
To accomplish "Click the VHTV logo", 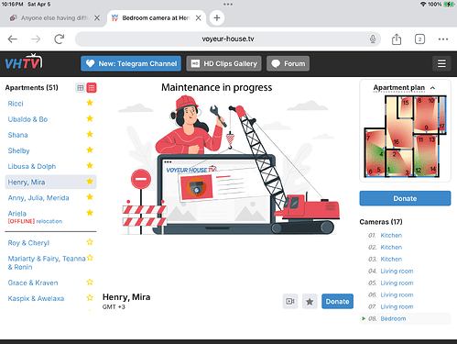I will coord(24,61).
